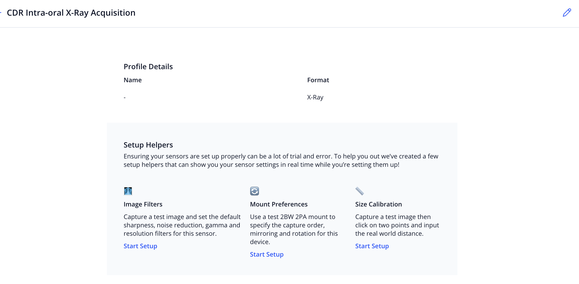Click the 'click on two points' description
Image resolution: width=579 pixels, height=284 pixels.
pyautogui.click(x=397, y=225)
